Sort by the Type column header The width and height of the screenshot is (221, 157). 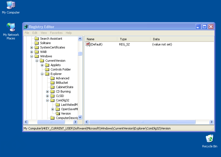134,39
